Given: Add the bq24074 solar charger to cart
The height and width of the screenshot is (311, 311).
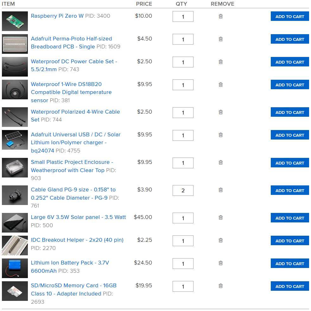Looking at the screenshot, I should pyautogui.click(x=289, y=135).
